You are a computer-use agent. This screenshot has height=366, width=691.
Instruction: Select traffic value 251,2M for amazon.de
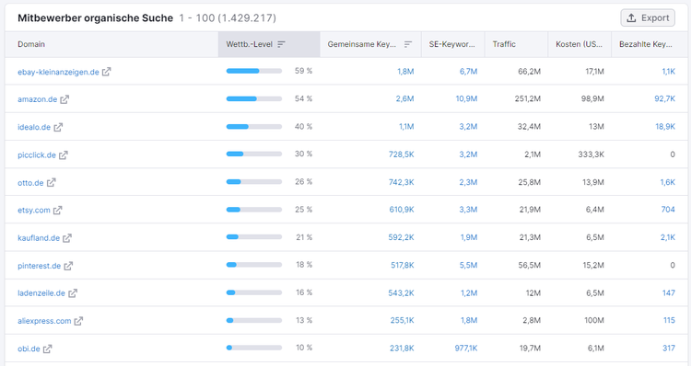click(528, 99)
